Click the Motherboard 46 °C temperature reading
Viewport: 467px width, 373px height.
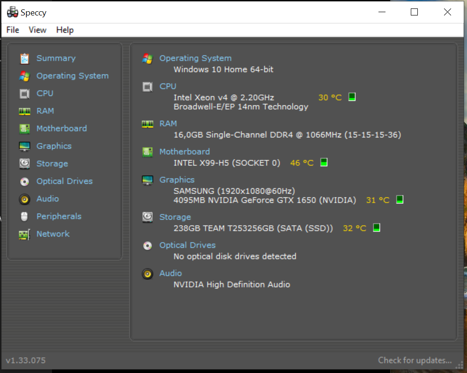pos(302,163)
